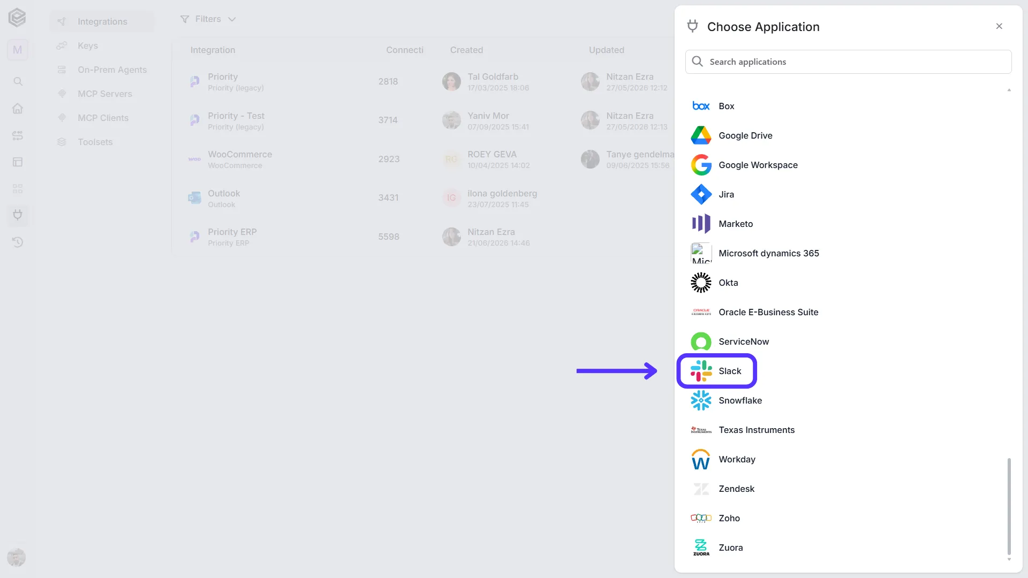The width and height of the screenshot is (1028, 578).
Task: Choose the Texas Instruments logo
Action: [701, 430]
